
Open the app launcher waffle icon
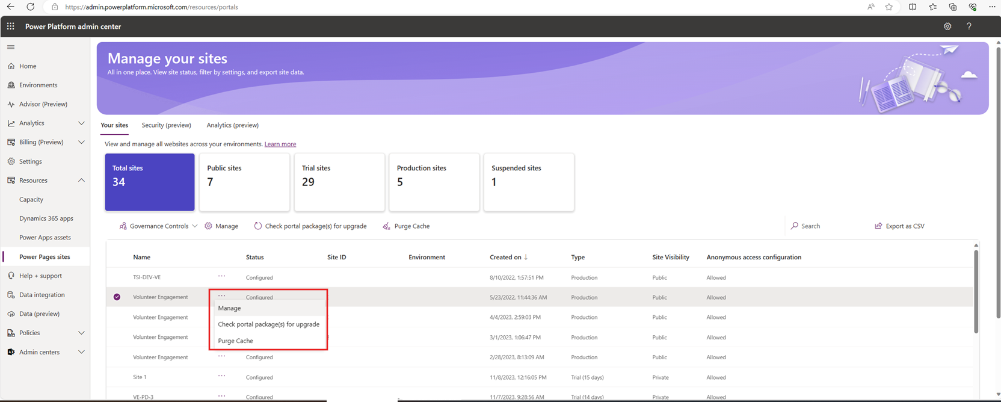pos(11,26)
